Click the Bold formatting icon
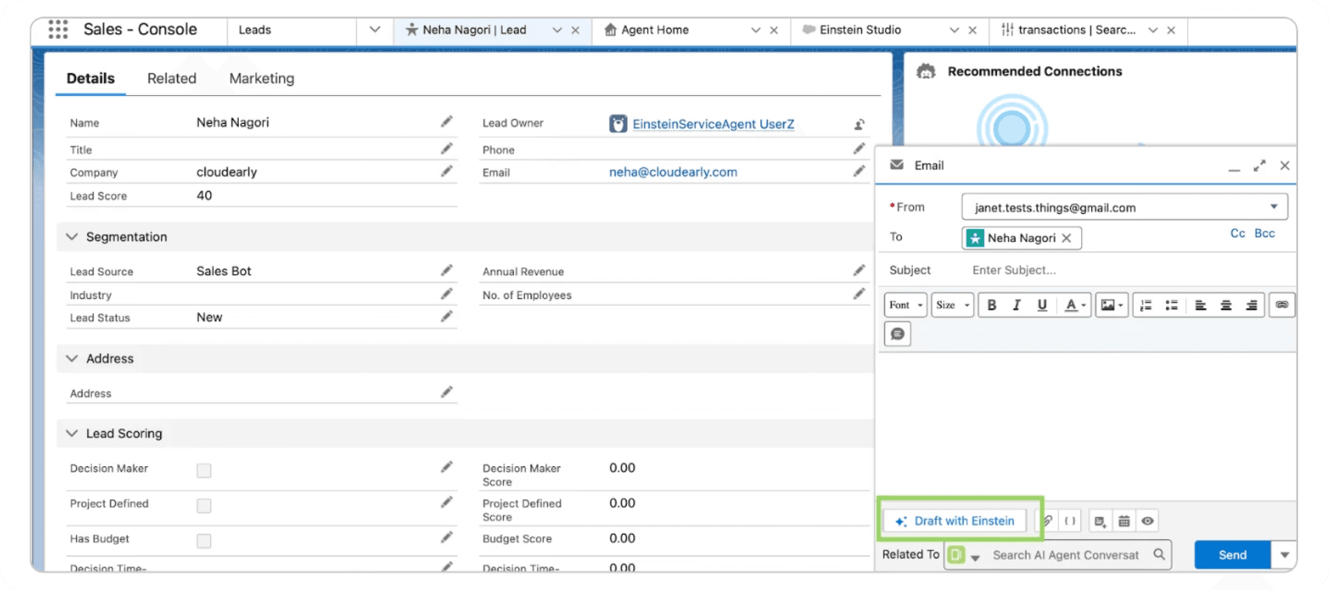1329x590 pixels. point(992,305)
